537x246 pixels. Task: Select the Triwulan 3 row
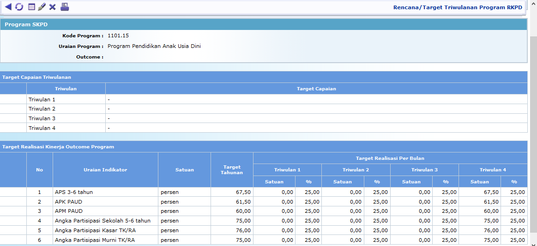(x=42, y=118)
